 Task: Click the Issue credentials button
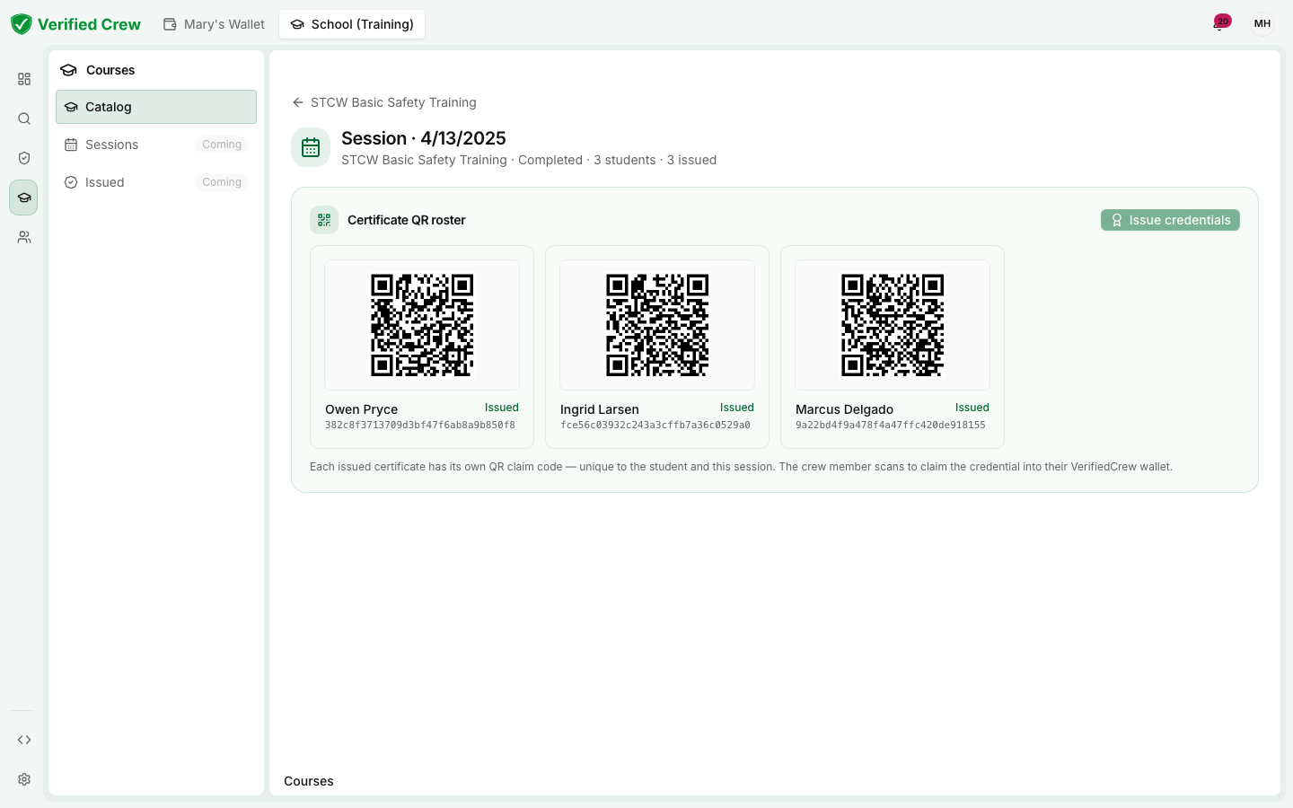coord(1170,220)
